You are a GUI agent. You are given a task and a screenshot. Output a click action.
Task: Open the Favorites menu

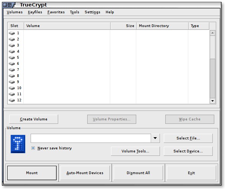[56, 12]
